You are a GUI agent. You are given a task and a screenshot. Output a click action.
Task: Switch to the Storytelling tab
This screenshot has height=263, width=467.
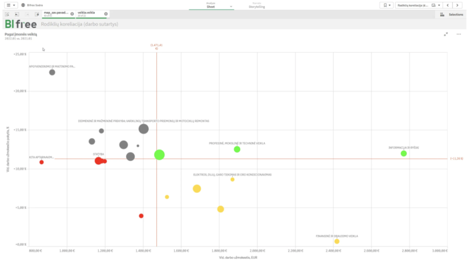(x=257, y=5)
